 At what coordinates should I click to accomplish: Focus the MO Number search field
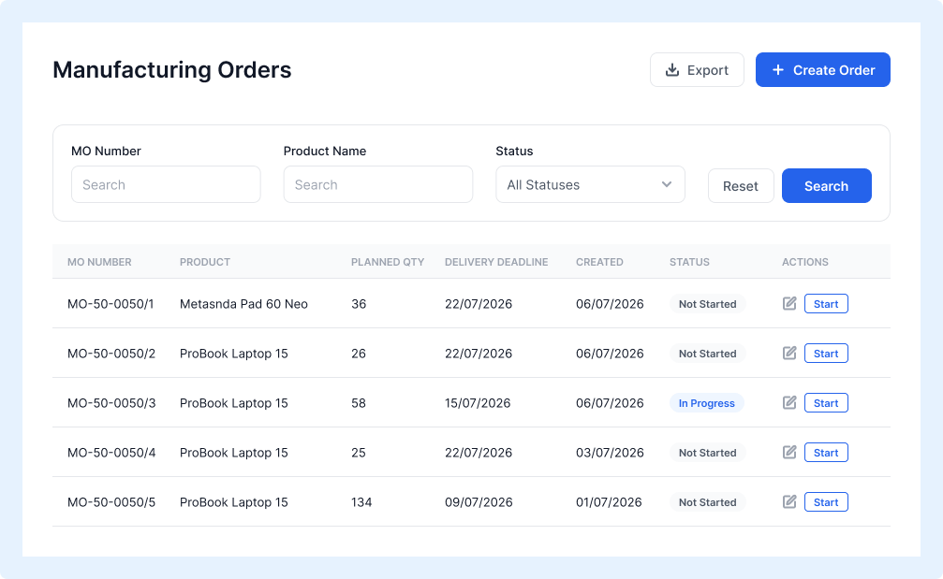(x=166, y=184)
